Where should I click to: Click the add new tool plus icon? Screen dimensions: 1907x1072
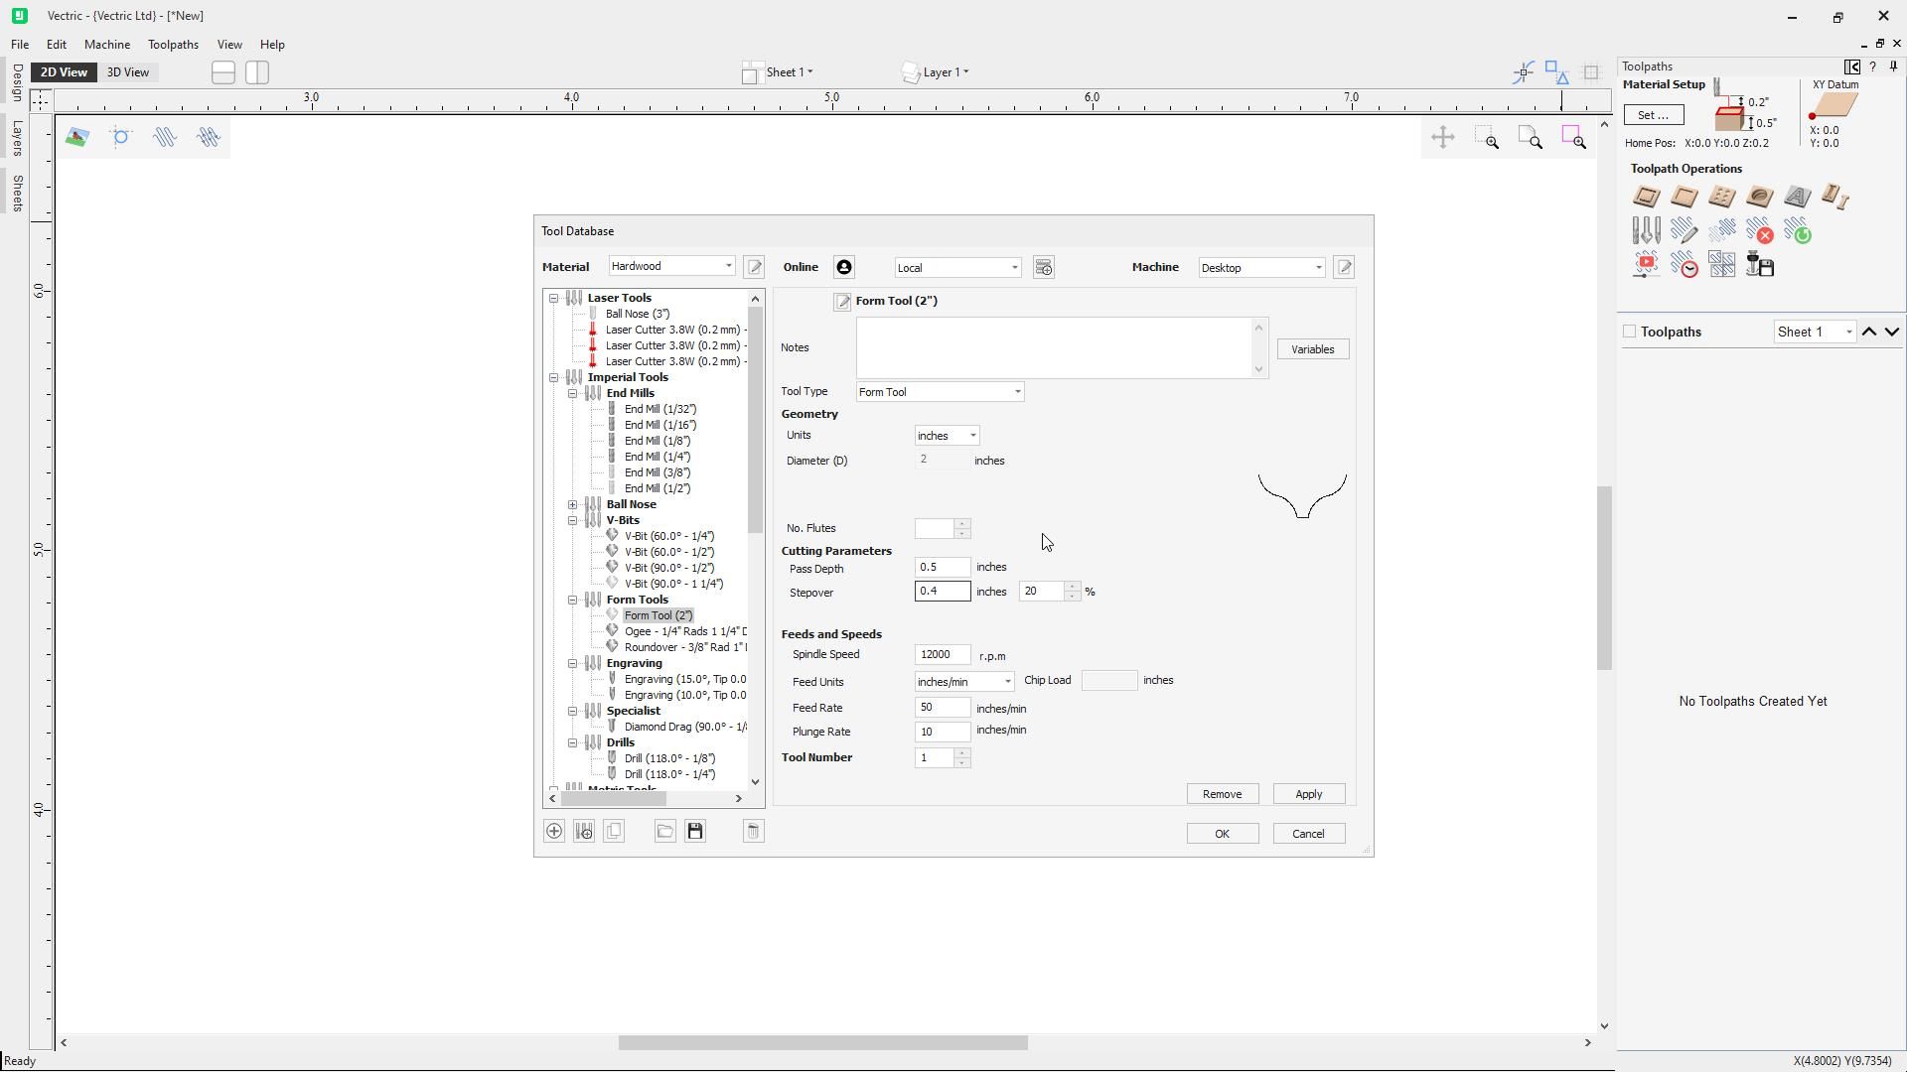click(554, 832)
